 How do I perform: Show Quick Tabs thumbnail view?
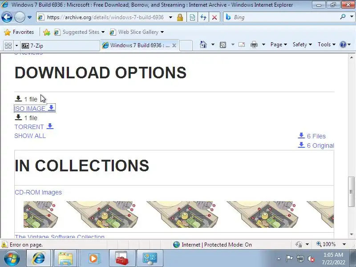pos(8,45)
